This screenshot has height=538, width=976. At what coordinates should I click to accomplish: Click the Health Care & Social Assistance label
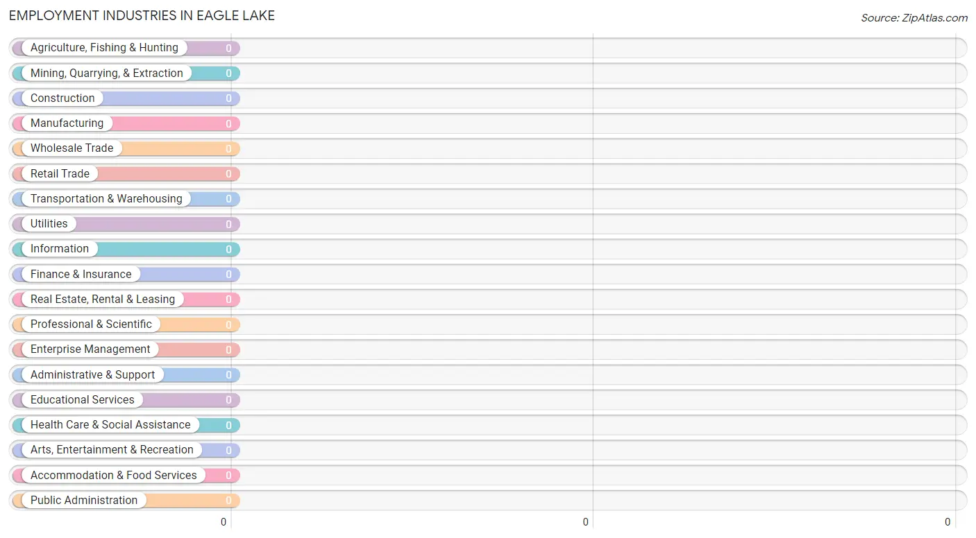click(x=110, y=424)
